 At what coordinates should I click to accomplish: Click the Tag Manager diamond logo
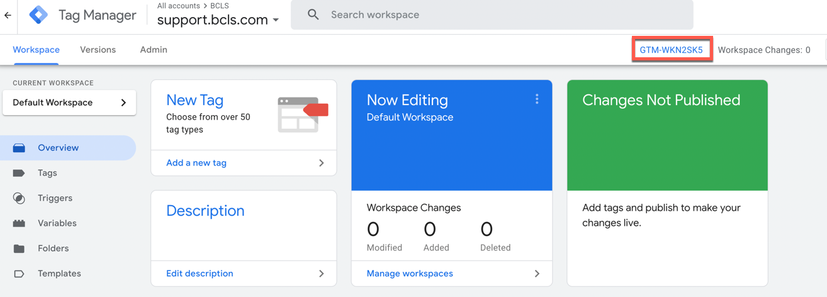coord(38,14)
